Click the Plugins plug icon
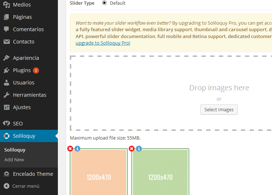The width and height of the screenshot is (272, 195). coord(7,70)
